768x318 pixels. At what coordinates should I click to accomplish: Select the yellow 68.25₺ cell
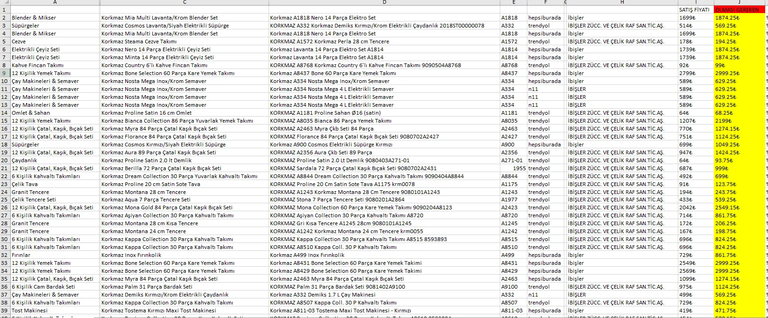(740, 113)
